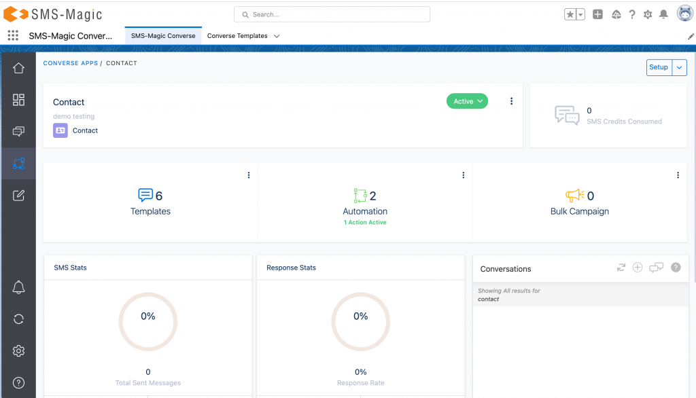
Task: Open the Templates card three-dot menu
Action: pos(249,175)
